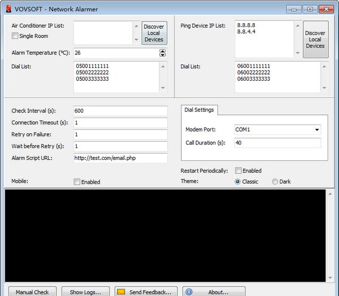Click IP 8.8.8.8 in ping device list
The height and width of the screenshot is (296, 339).
click(246, 25)
